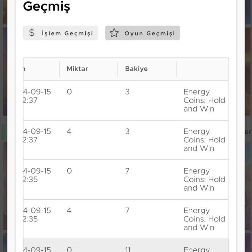Select first row's Energy Coins game name
Image resolution: width=252 pixels, height=252 pixels.
point(204,100)
